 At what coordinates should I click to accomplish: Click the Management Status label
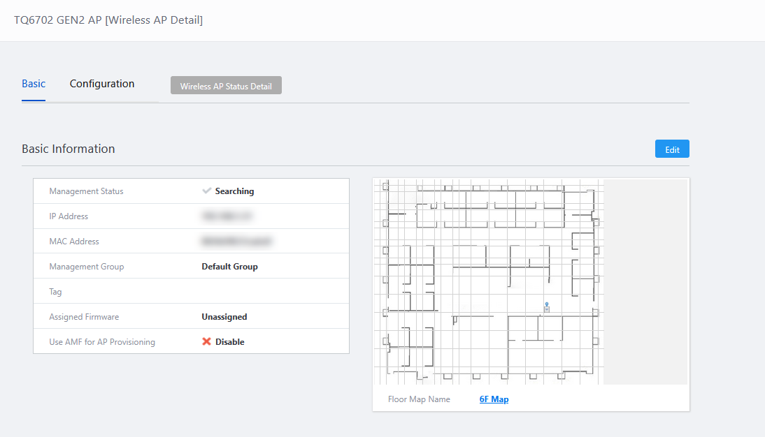(x=86, y=191)
